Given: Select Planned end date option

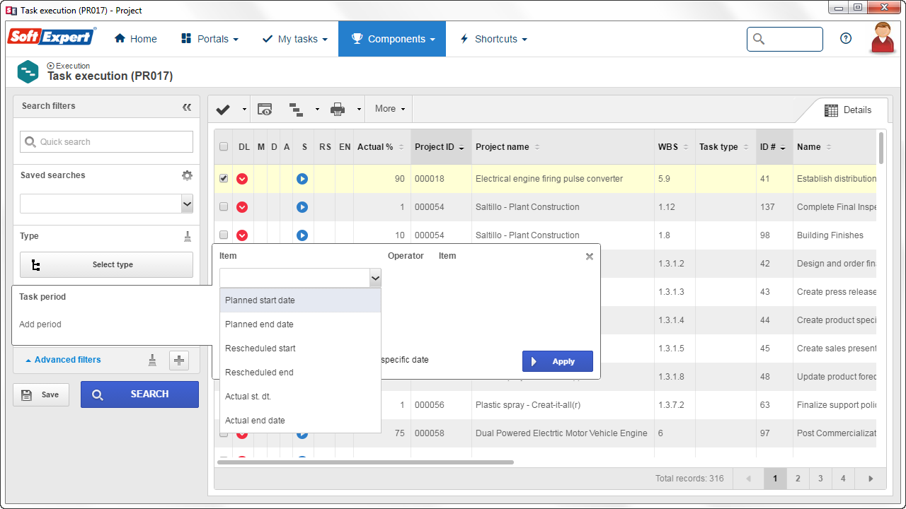Looking at the screenshot, I should click(x=300, y=324).
